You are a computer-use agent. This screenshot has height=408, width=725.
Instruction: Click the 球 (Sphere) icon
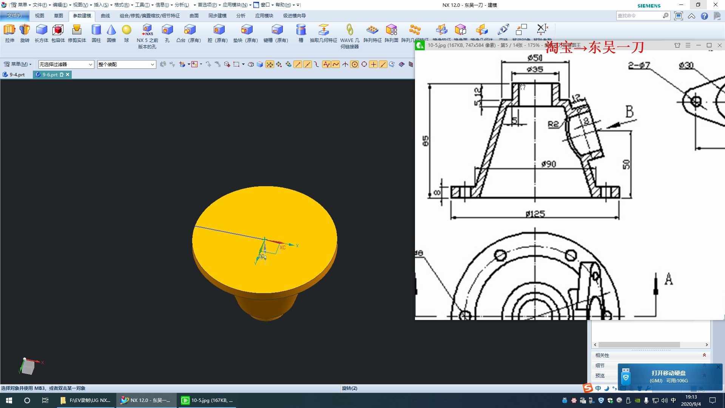(x=126, y=30)
